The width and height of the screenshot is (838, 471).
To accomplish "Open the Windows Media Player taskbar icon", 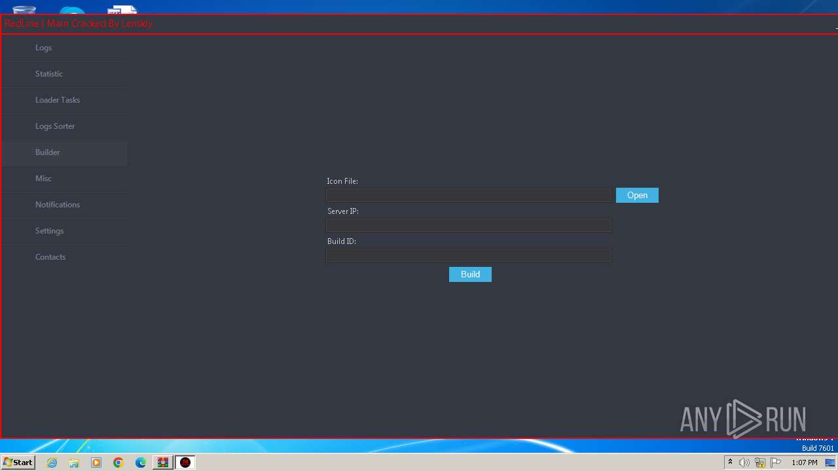I will (96, 462).
